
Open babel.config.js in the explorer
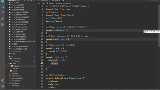tap(16, 76)
